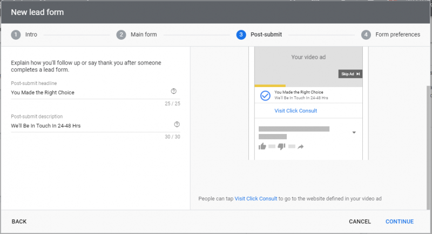The image size is (432, 234).
Task: Click CANCEL button
Action: tap(360, 222)
